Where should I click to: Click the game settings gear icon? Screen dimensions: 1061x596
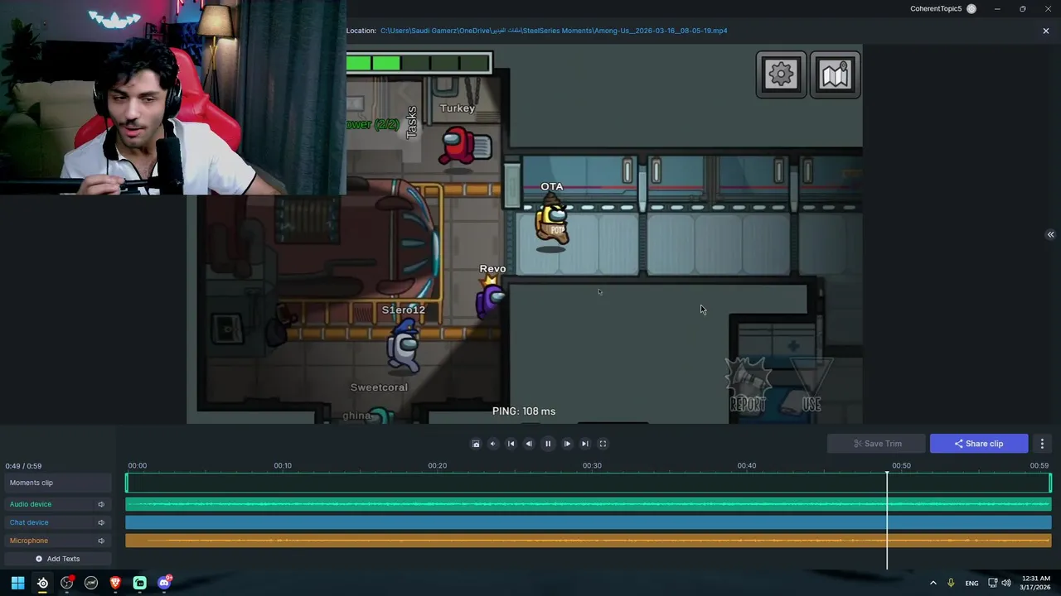point(781,74)
